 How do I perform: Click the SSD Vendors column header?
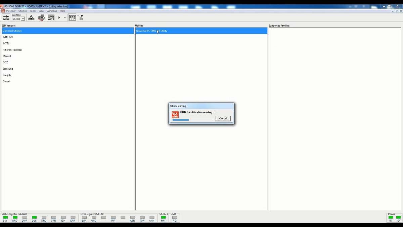[8, 26]
